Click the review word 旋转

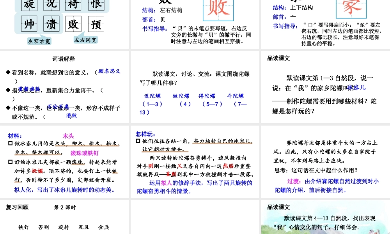(x=64, y=227)
